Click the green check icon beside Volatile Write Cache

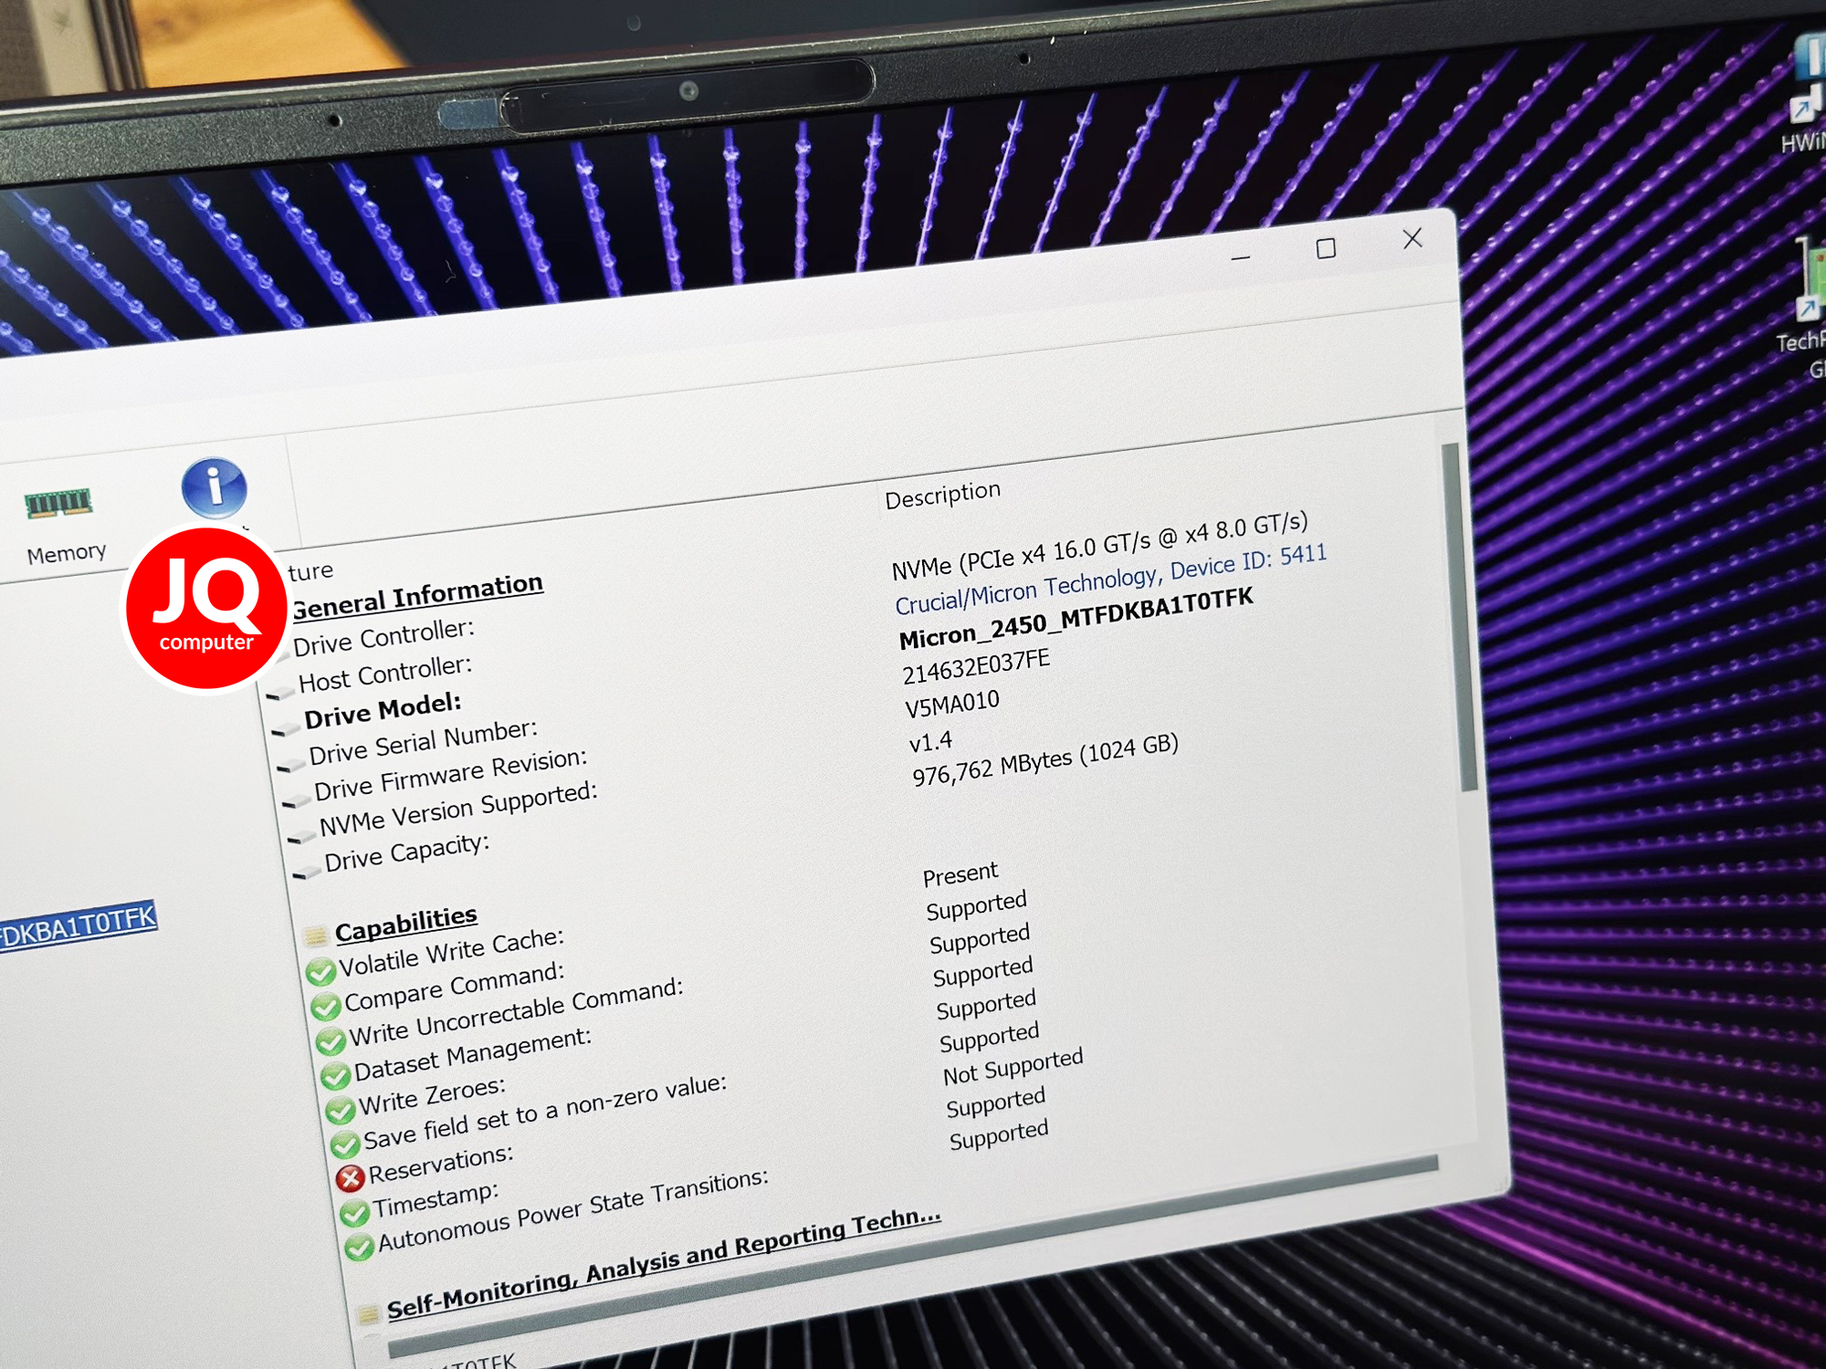(320, 973)
